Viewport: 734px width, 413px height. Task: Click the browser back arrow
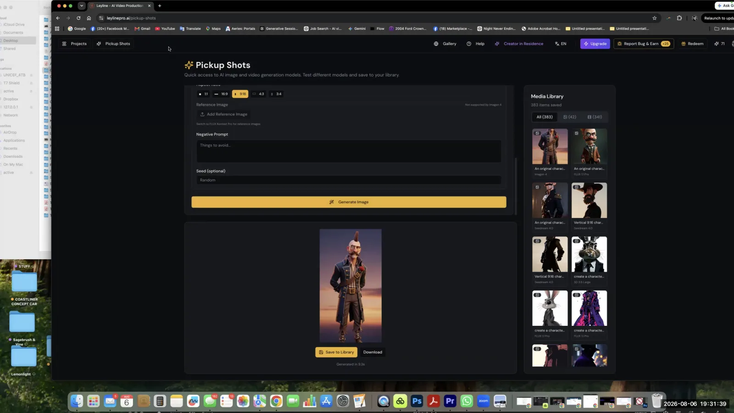(58, 18)
